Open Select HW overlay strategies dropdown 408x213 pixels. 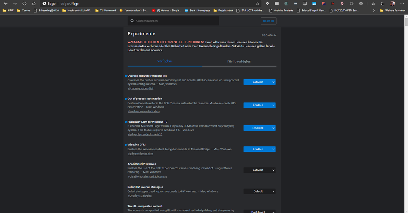259,191
